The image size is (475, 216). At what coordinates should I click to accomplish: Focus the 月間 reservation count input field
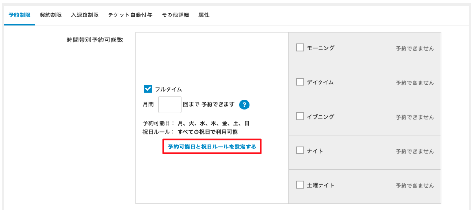coord(169,105)
